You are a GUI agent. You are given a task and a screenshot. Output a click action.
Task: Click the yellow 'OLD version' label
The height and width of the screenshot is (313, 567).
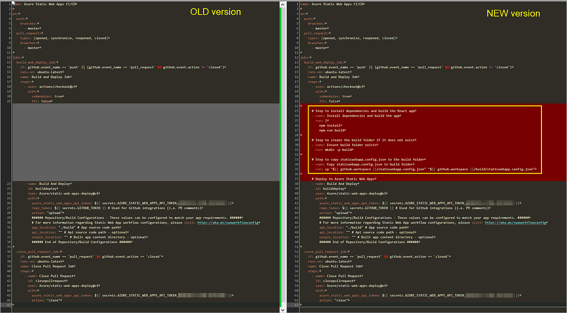(x=215, y=12)
